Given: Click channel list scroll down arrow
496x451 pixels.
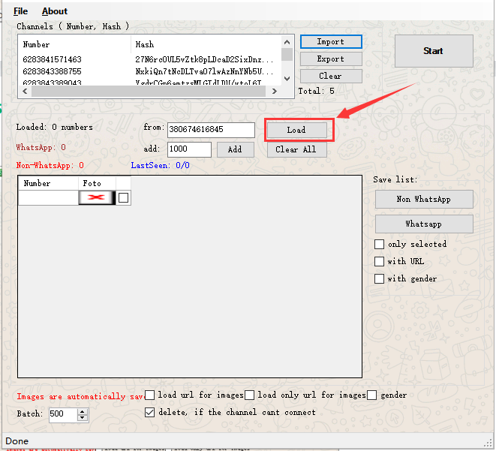Looking at the screenshot, I should pyautogui.click(x=287, y=79).
